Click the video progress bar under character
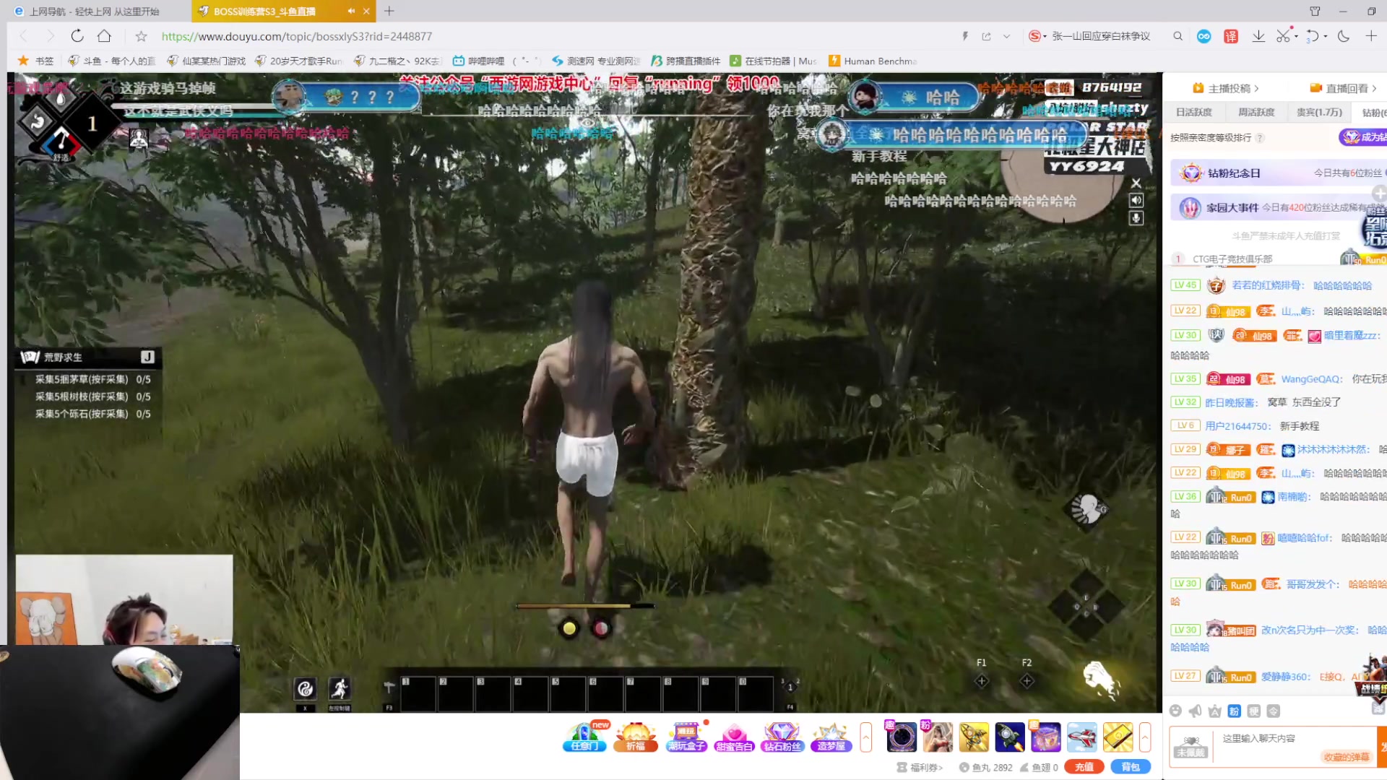Viewport: 1387px width, 780px height. [x=584, y=606]
